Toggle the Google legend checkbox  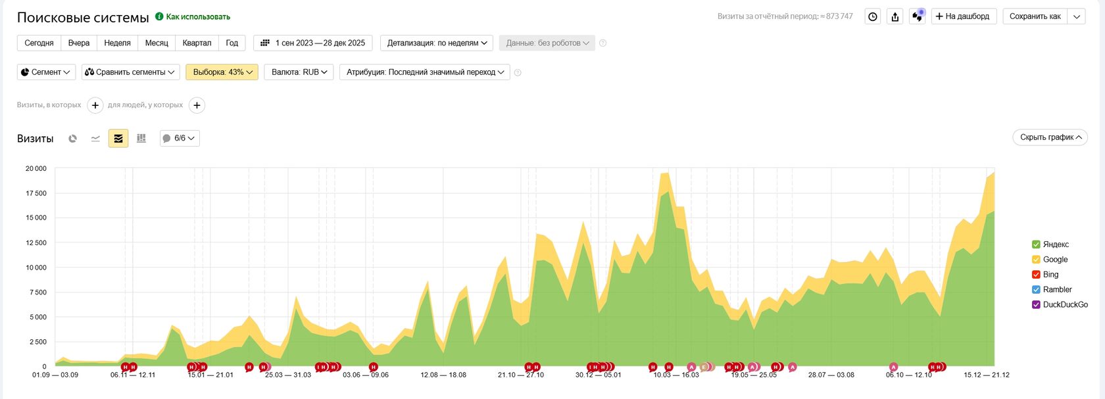(x=1036, y=260)
